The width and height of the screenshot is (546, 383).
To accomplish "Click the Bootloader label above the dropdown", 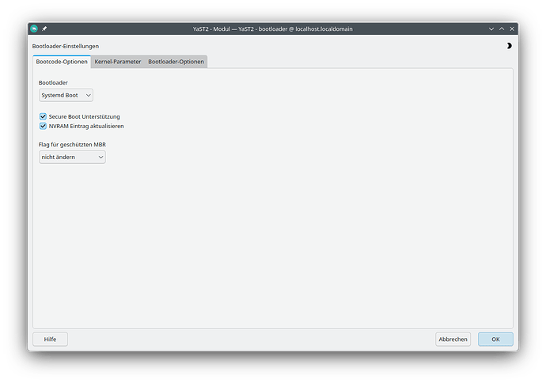I will point(53,82).
